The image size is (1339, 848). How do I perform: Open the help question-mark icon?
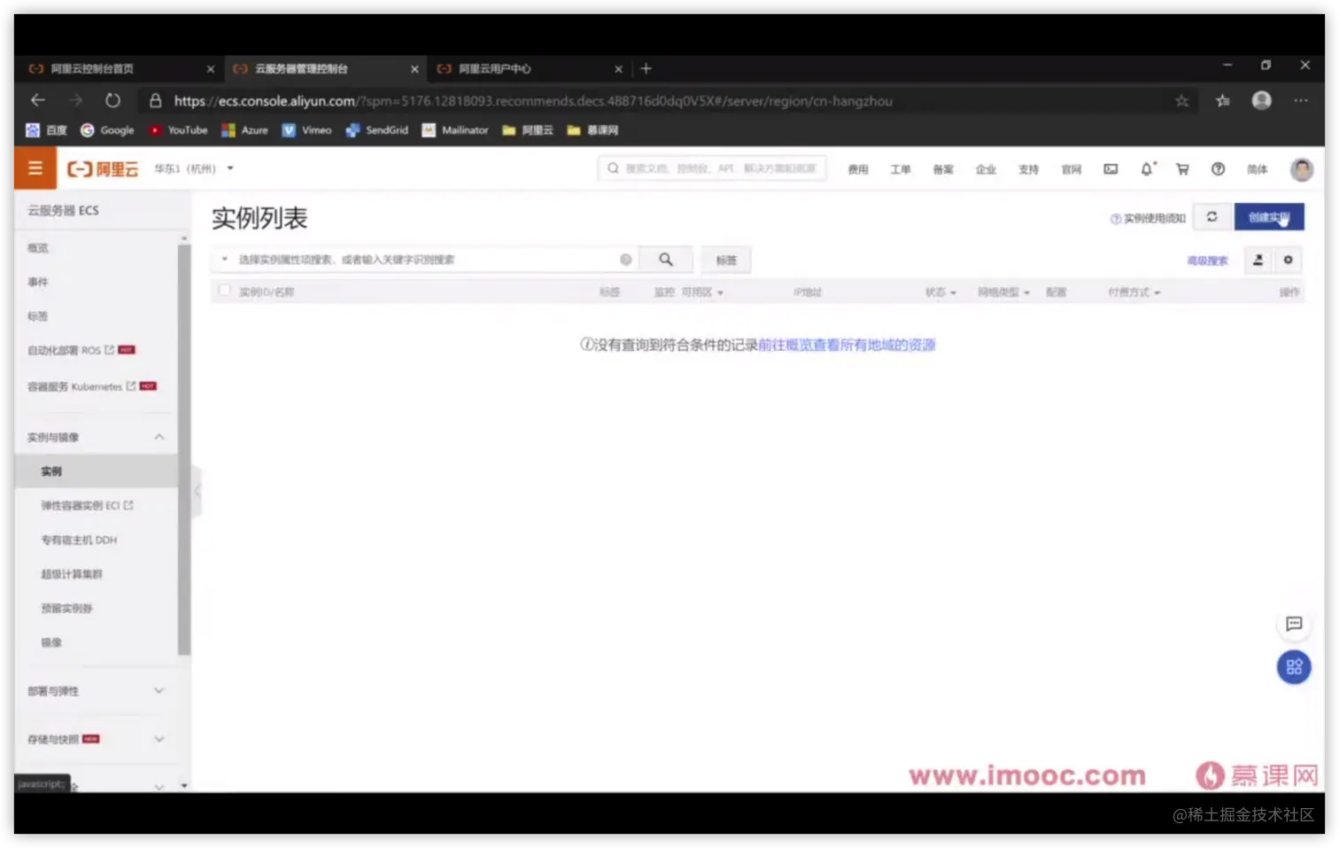coord(1218,169)
